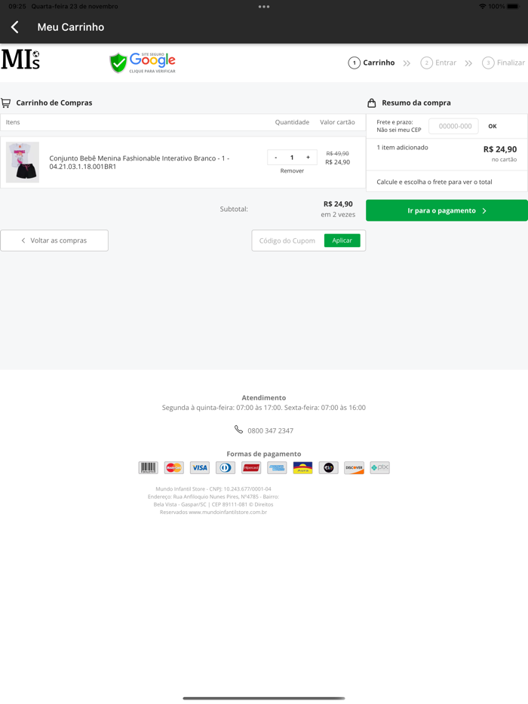The height and width of the screenshot is (704, 528).
Task: Proceed with 'Ir para o pagamento'
Action: [447, 211]
